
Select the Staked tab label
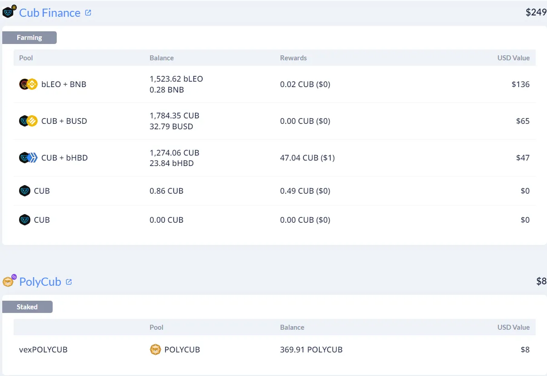coord(27,307)
